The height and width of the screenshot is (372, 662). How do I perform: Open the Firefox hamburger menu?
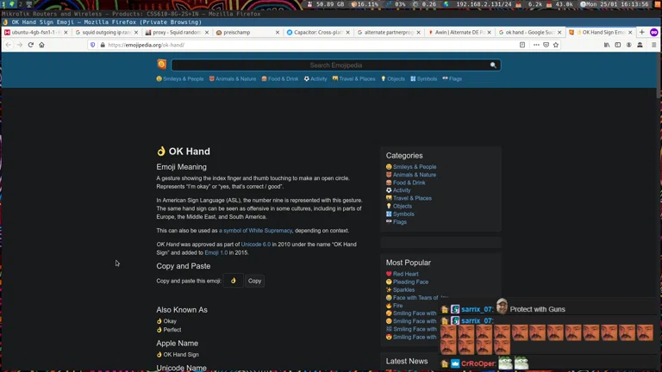[653, 45]
